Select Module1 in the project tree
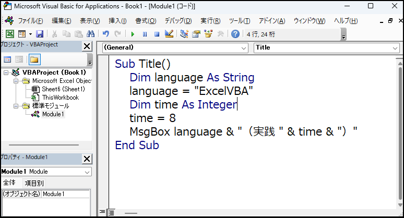 pos(53,114)
